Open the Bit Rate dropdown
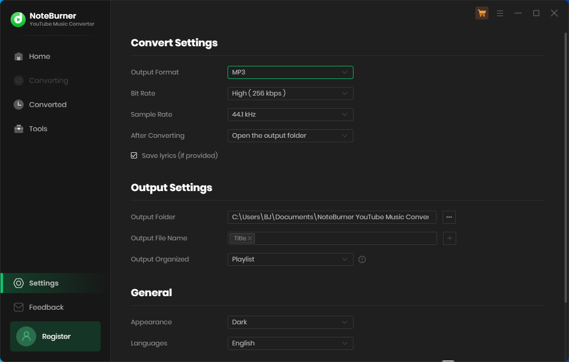The height and width of the screenshot is (362, 569). 291,93
